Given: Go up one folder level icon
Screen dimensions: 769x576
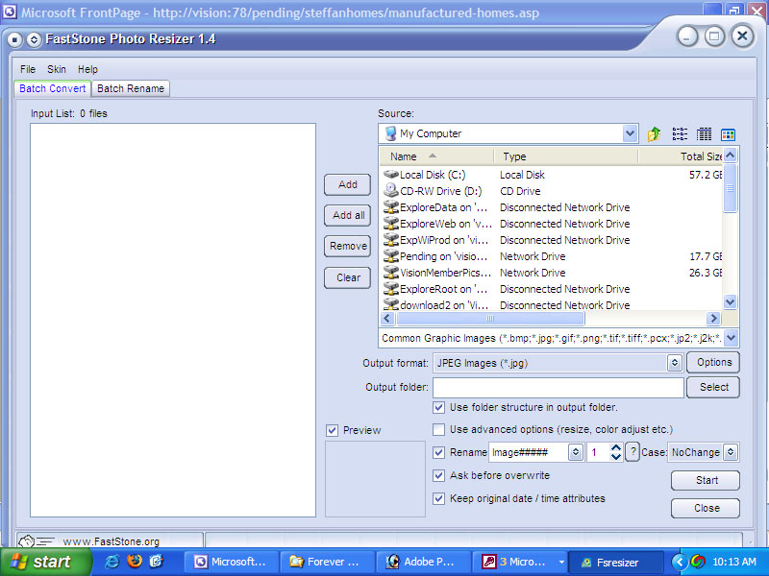Looking at the screenshot, I should pos(655,134).
